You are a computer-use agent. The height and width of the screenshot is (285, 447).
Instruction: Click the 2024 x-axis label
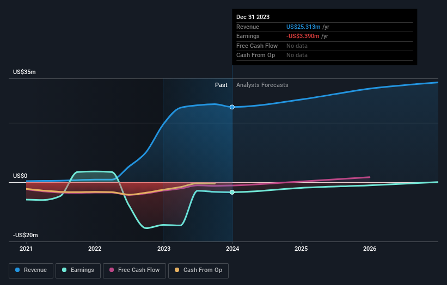coord(232,249)
